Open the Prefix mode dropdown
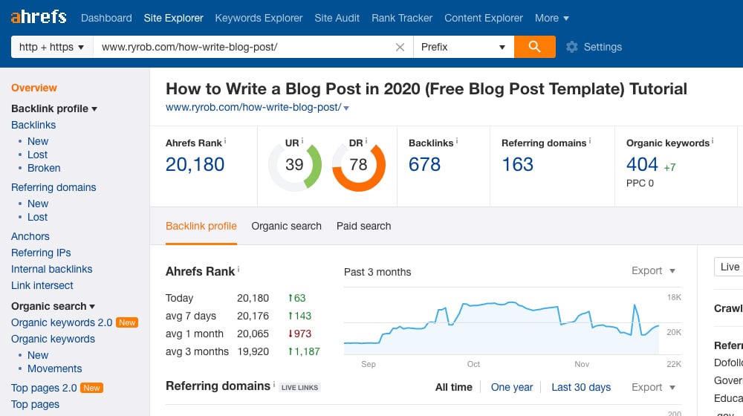 (x=462, y=47)
